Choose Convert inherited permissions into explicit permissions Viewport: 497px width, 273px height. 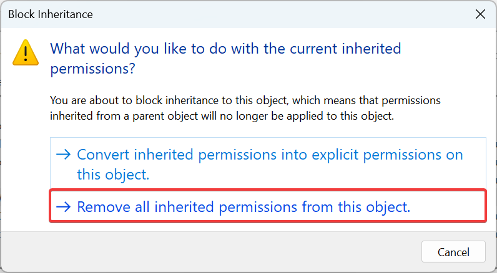point(268,163)
